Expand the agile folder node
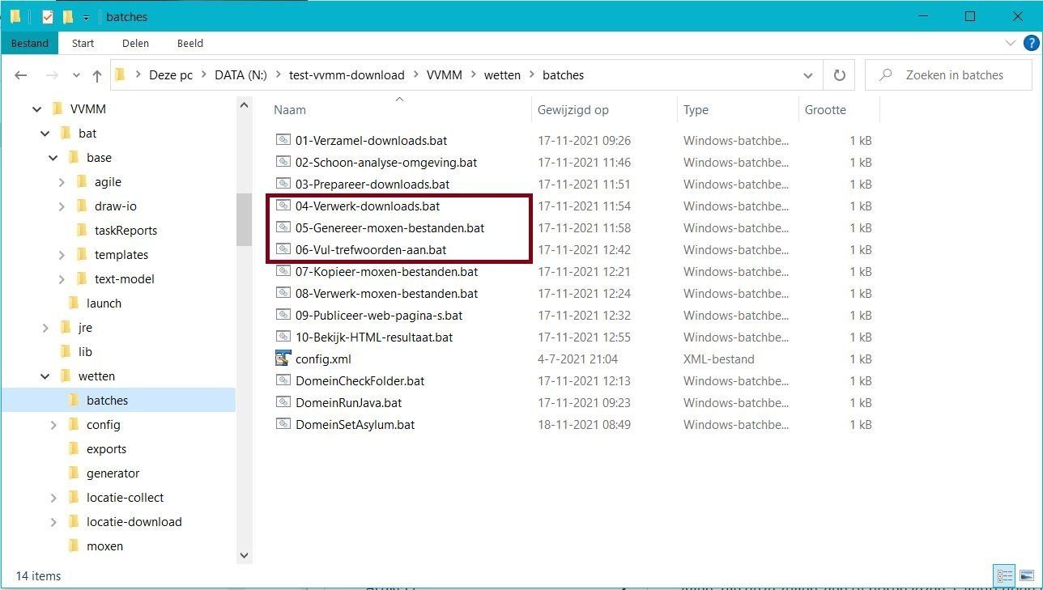1043x590 pixels. click(x=62, y=182)
